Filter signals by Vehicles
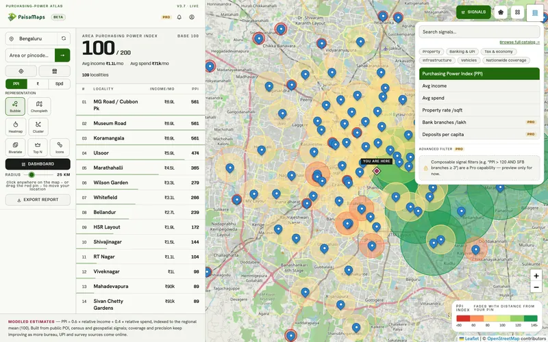Image resolution: width=548 pixels, height=342 pixels. [x=469, y=60]
